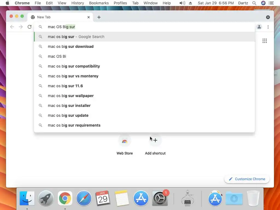The width and height of the screenshot is (280, 210).
Task: Select the New Tab tab
Action: [60, 17]
